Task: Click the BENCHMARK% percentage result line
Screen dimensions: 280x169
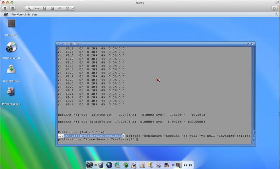Action: pos(132,122)
